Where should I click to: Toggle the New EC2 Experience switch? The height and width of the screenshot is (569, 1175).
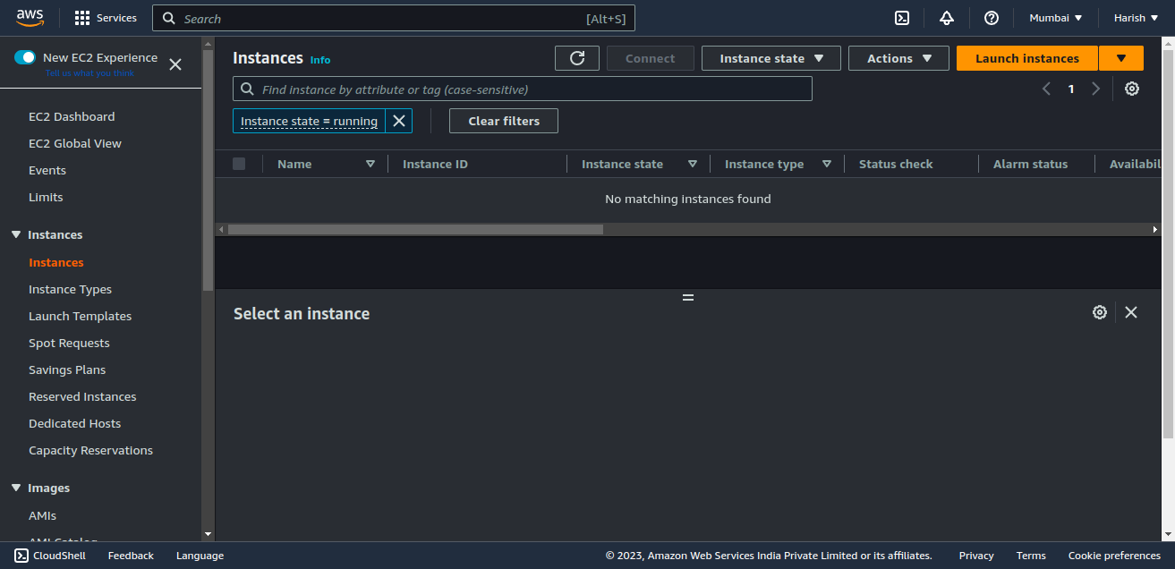[x=25, y=57]
